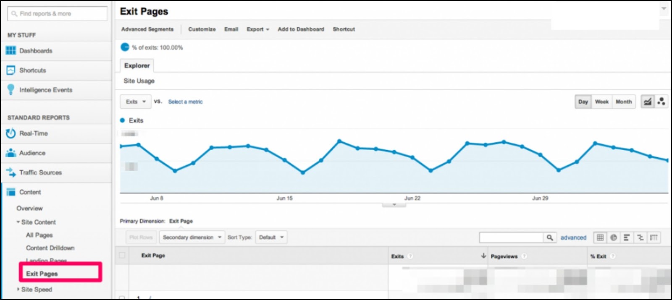Open the Sort Type Default dropdown
Image resolution: width=672 pixels, height=300 pixels.
coord(271,237)
